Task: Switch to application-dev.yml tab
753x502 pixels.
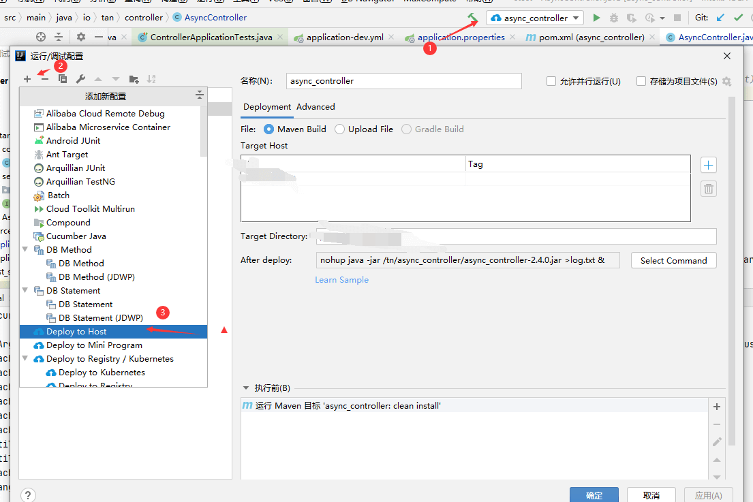Action: (345, 37)
